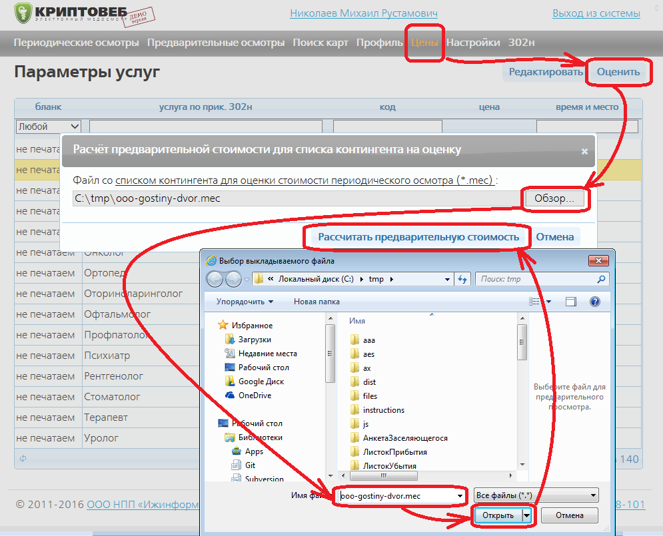Expand the 'Упорядочить' menu
The width and height of the screenshot is (663, 536).
tap(245, 302)
